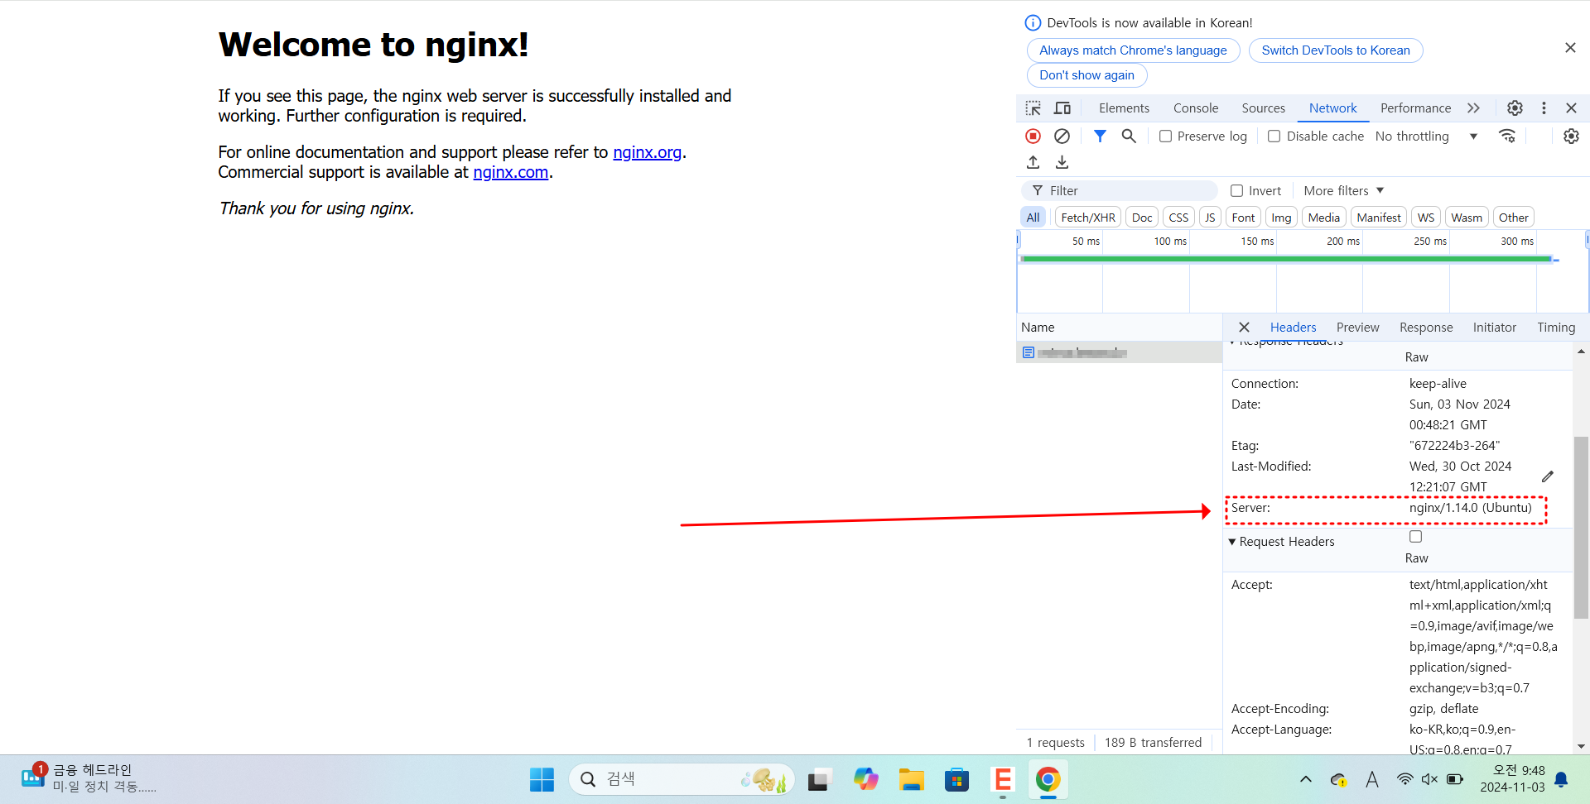Filter requests by Doc type
Image resolution: width=1590 pixels, height=804 pixels.
(1142, 218)
